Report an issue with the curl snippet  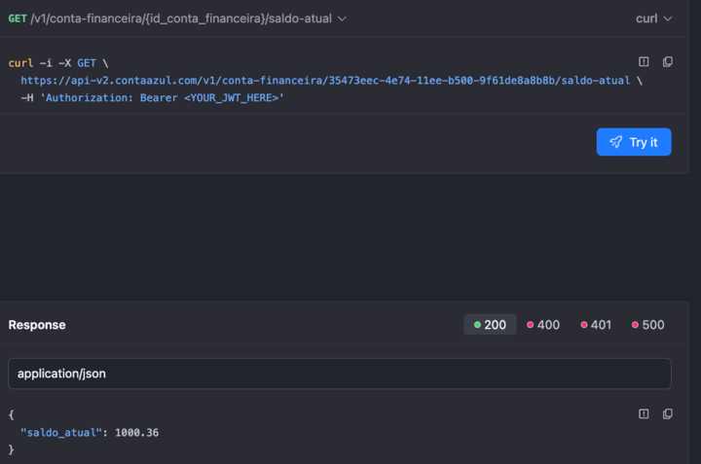point(644,62)
